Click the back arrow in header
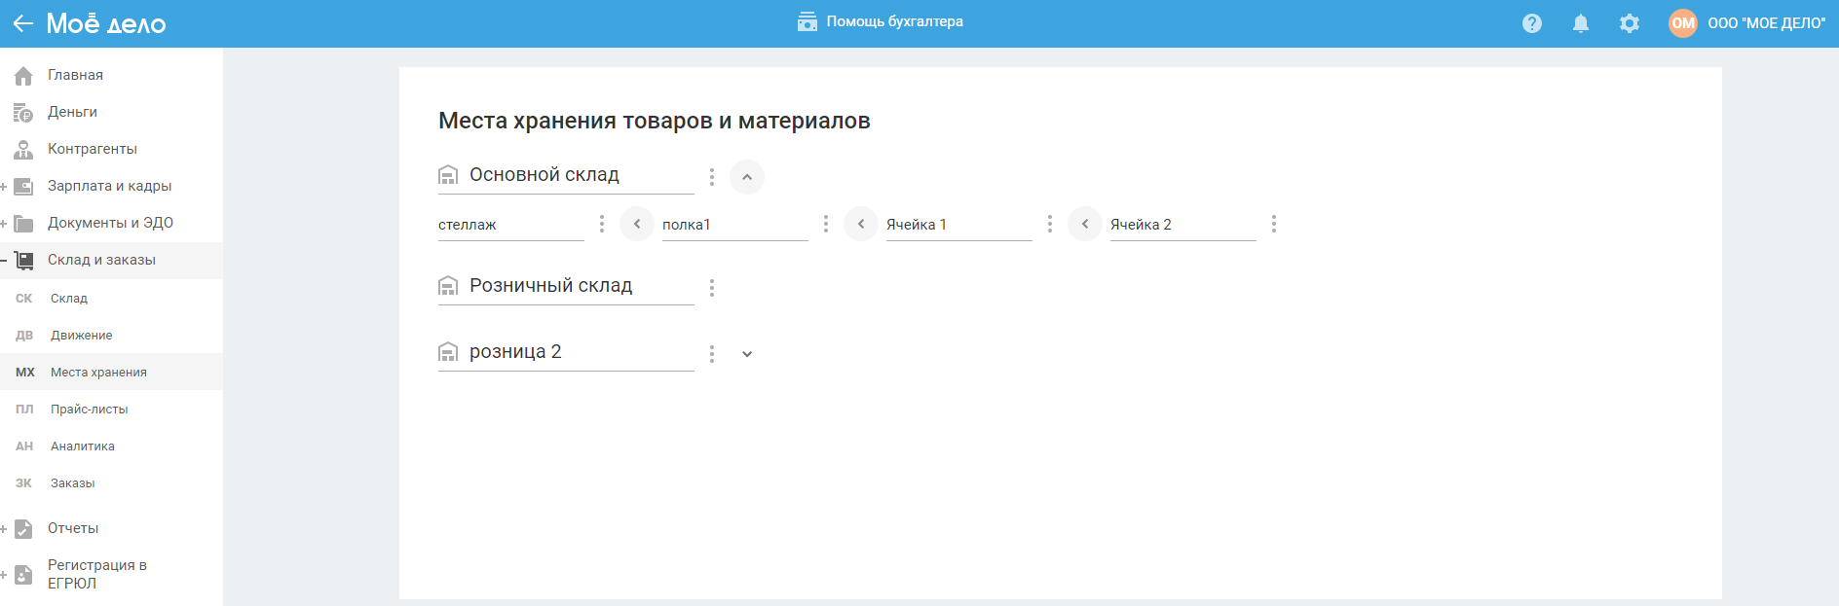The image size is (1839, 606). coord(22,23)
